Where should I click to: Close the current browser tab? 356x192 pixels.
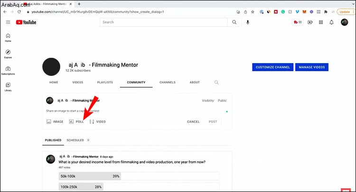coord(71,4)
